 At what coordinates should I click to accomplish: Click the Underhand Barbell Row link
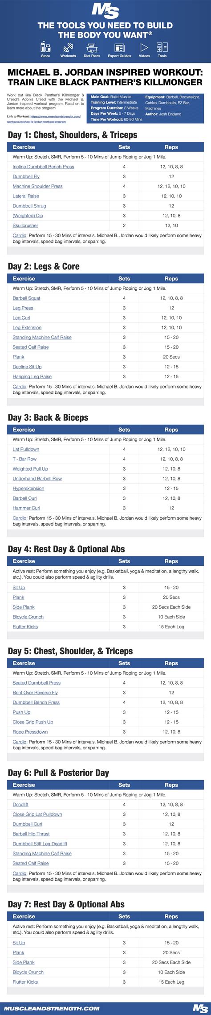37,479
